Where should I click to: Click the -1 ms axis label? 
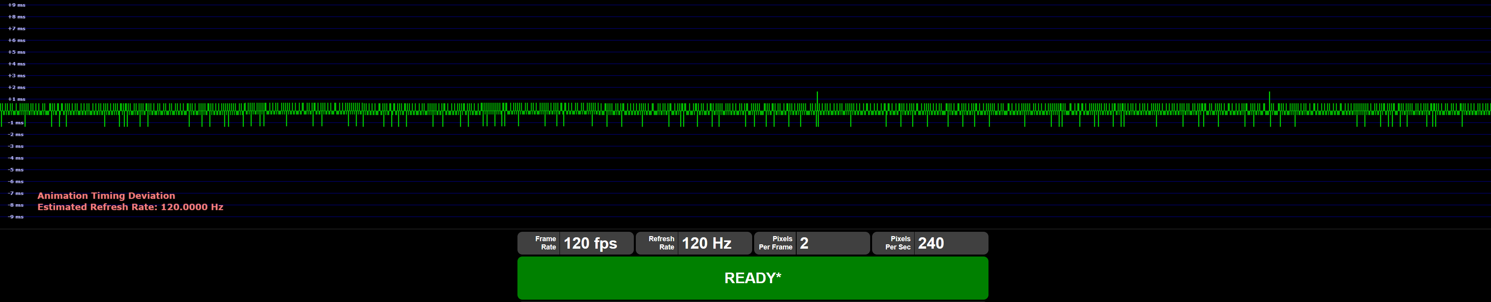point(16,122)
